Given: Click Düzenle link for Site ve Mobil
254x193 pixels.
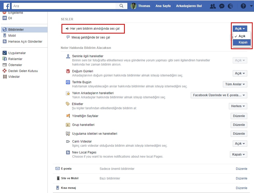Looking at the screenshot, I should tap(241, 178).
